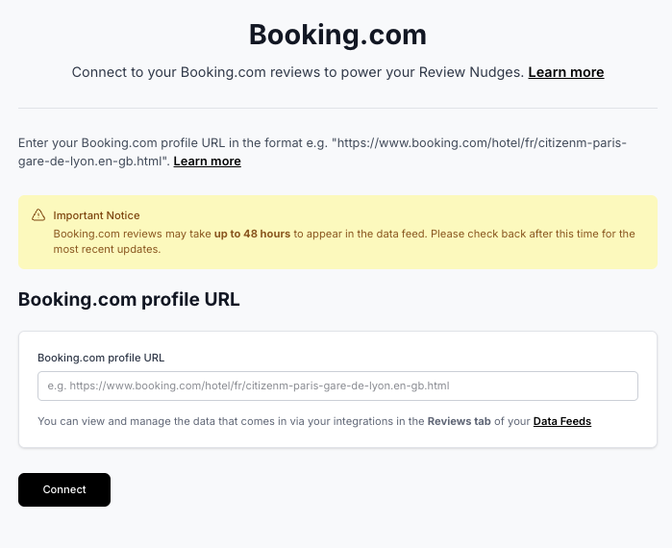Click into the Booking.com profile URL input
The image size is (672, 548).
[x=337, y=386]
